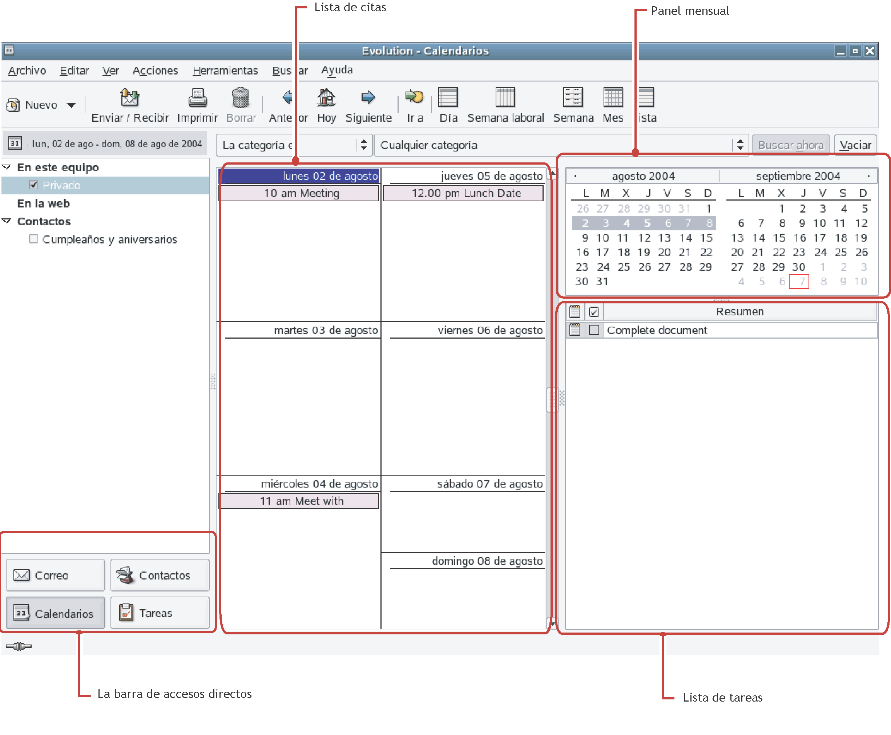
Task: Switch to the Tareas component button
Action: tap(160, 613)
